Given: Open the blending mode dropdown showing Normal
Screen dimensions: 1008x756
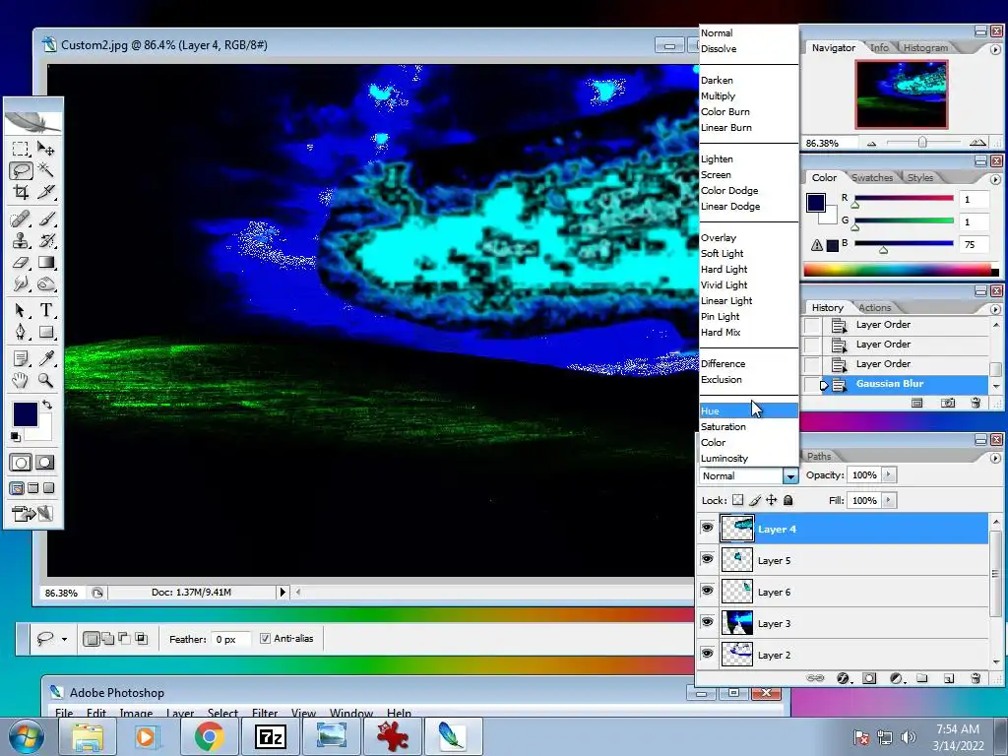Looking at the screenshot, I should tap(748, 475).
